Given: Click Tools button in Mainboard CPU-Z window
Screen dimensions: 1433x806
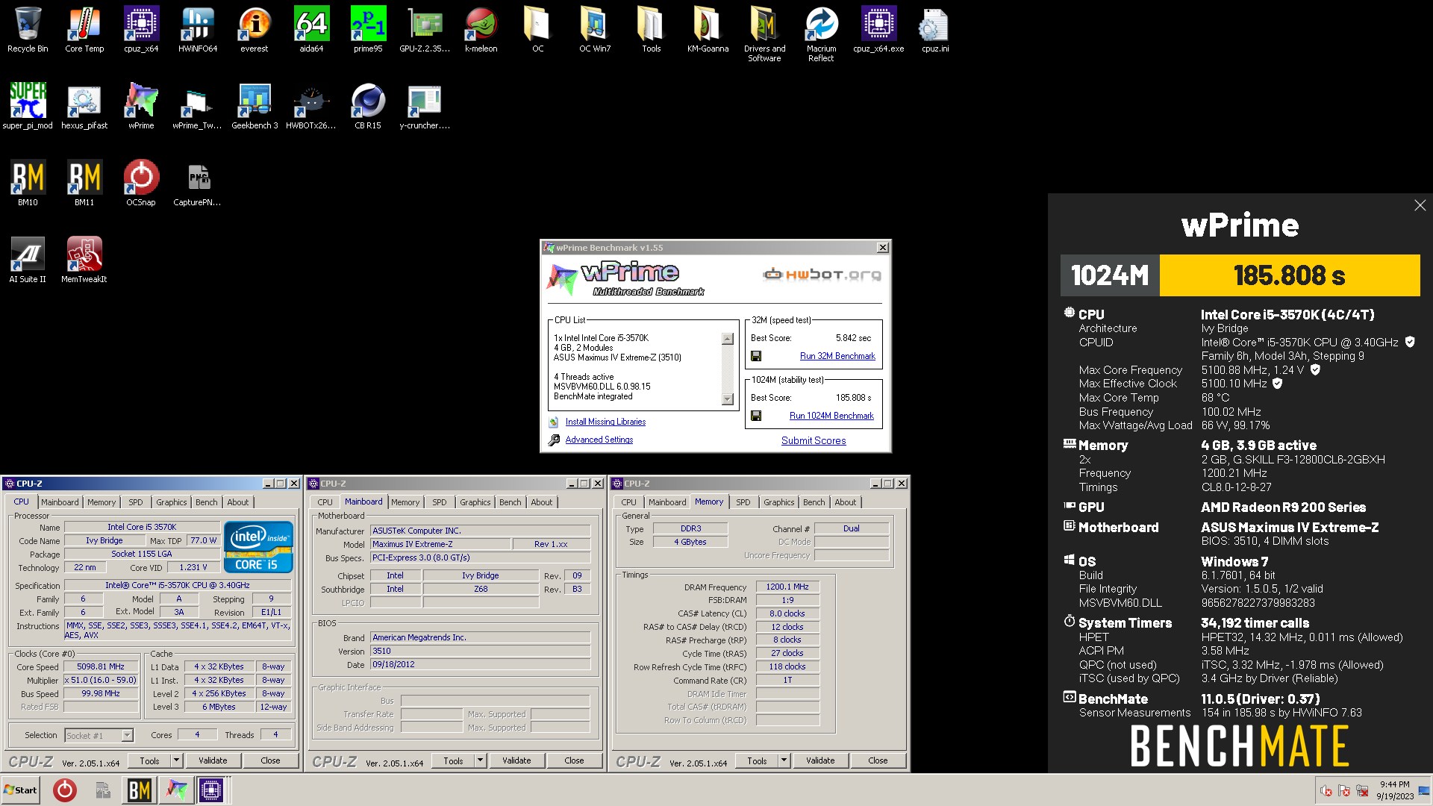Looking at the screenshot, I should (453, 760).
